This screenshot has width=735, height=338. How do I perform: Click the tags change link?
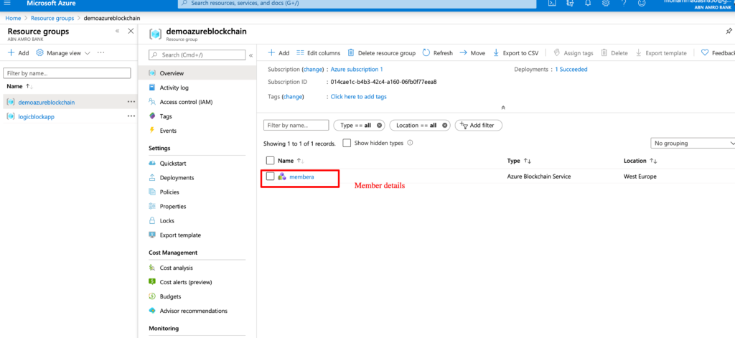pyautogui.click(x=293, y=97)
